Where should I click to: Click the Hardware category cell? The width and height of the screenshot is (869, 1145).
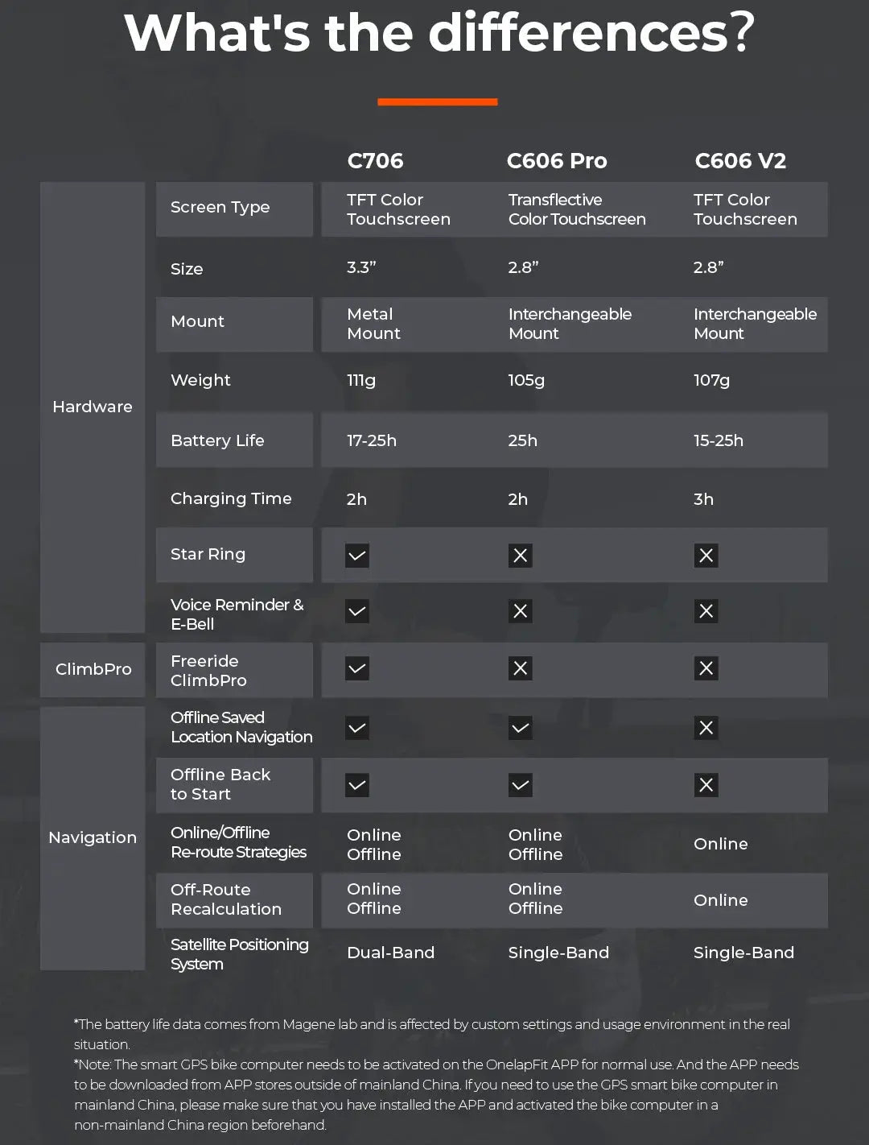[x=93, y=407]
